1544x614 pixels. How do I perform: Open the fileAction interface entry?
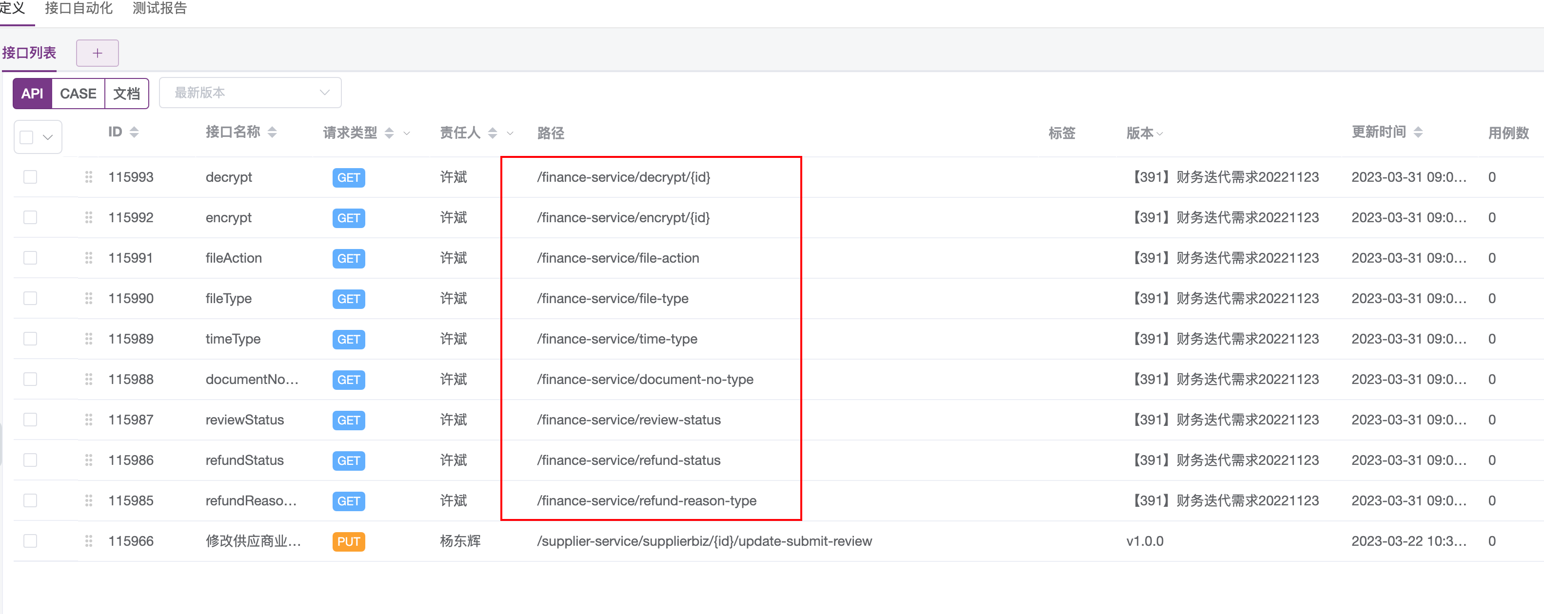coord(233,258)
